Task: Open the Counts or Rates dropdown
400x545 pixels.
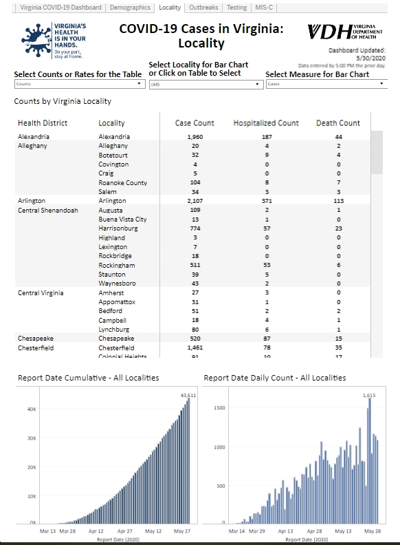Action: (x=80, y=84)
